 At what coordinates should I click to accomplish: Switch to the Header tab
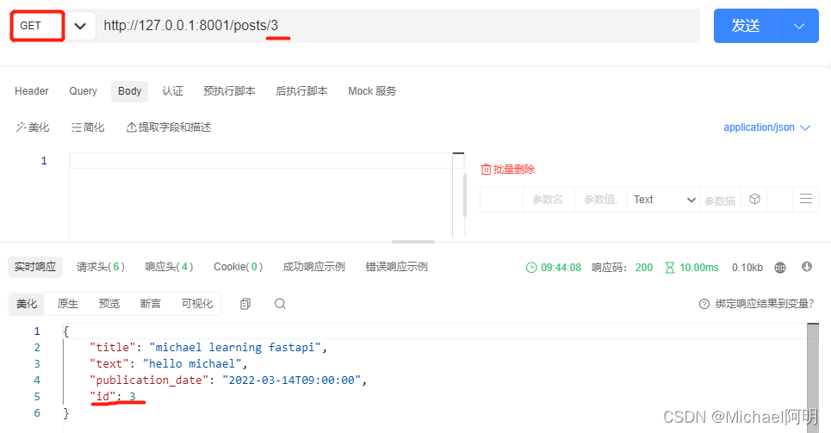tap(32, 91)
